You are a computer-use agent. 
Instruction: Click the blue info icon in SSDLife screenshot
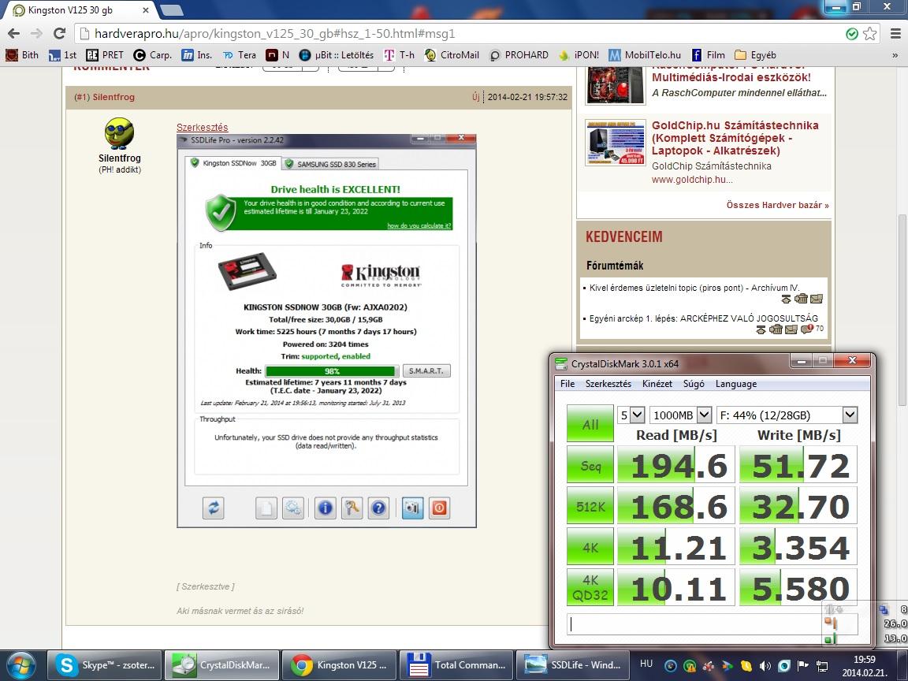[326, 508]
